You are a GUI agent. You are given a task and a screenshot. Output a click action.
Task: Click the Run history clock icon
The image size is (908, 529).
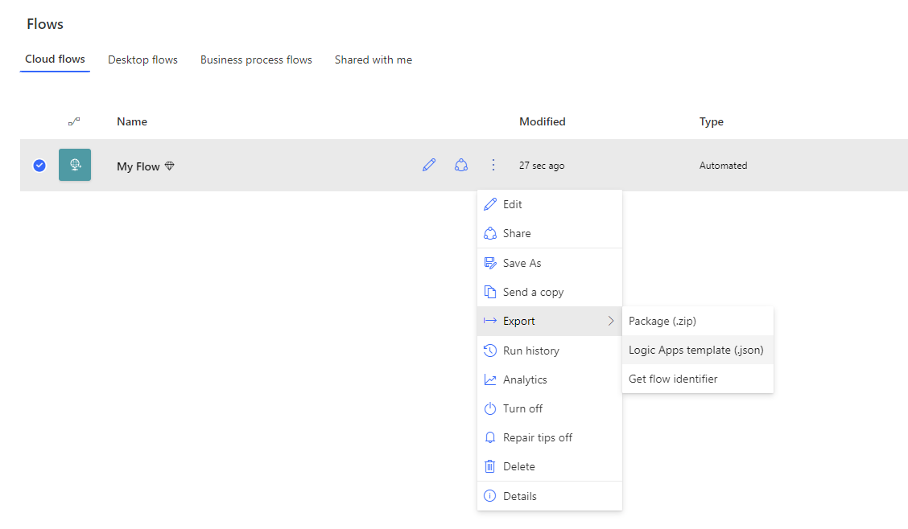point(489,351)
